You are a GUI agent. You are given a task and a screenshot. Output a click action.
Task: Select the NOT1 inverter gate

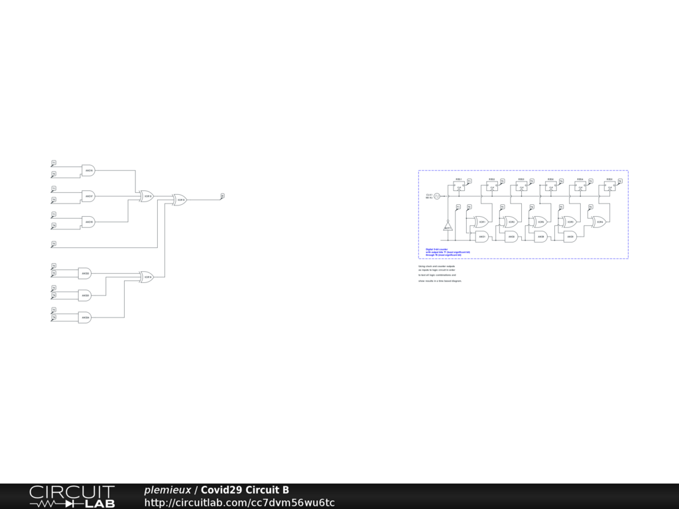point(448,227)
